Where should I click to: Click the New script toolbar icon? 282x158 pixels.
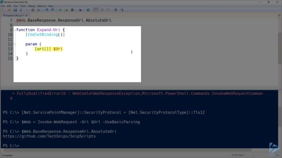4,10
